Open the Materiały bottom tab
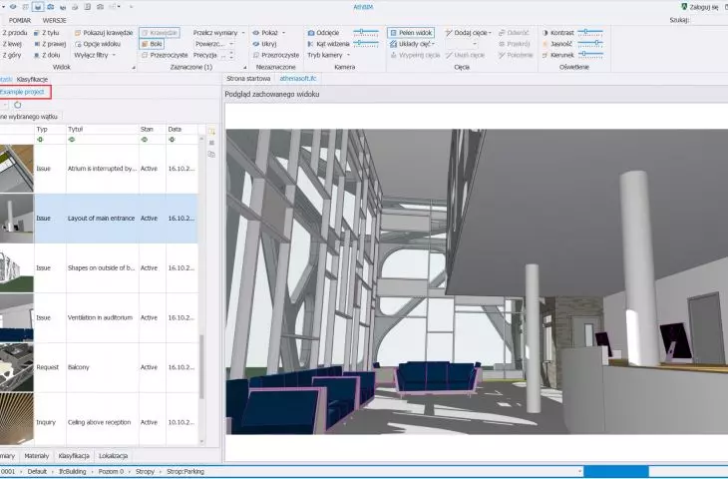The image size is (728, 479). (x=36, y=456)
